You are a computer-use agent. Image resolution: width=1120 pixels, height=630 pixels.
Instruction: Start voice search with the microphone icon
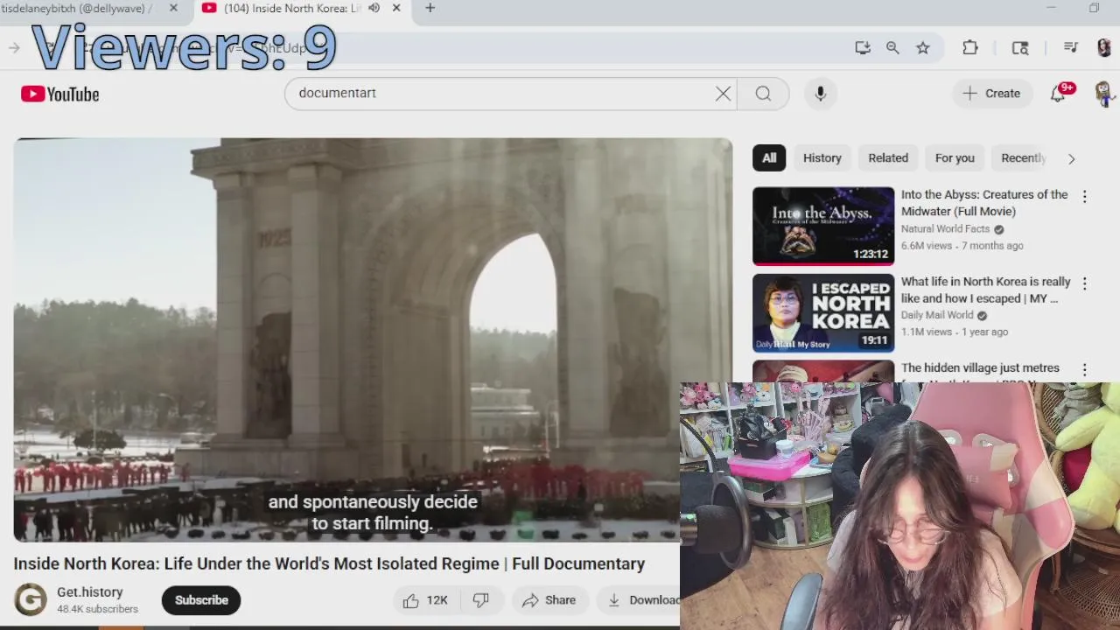point(821,94)
